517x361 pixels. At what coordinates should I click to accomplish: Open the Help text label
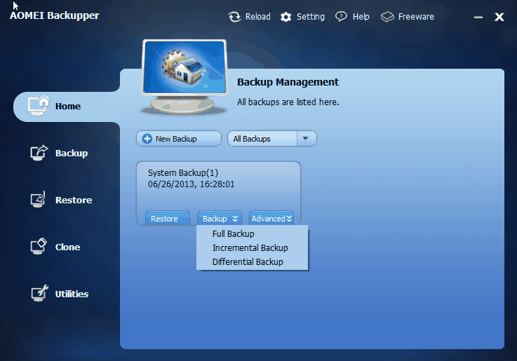point(361,17)
